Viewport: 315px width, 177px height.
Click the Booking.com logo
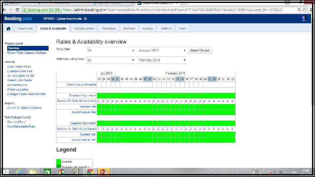pos(18,19)
